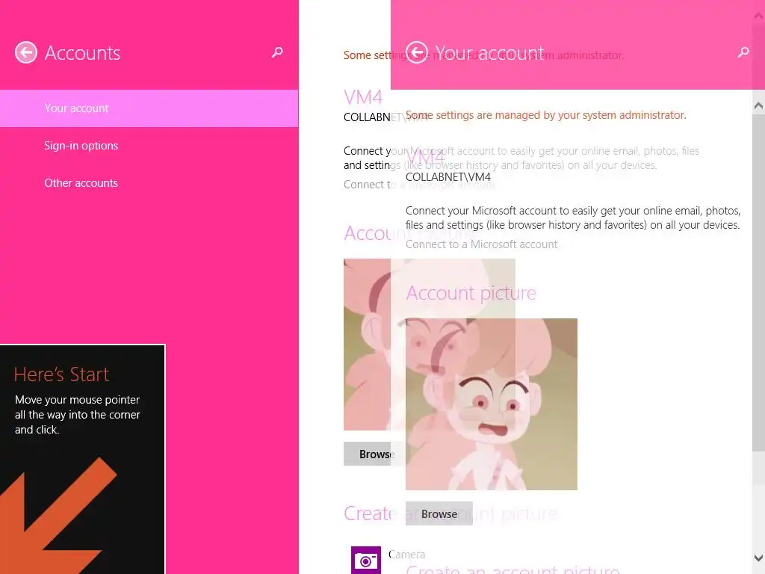
Task: Click the Some settings are managed notice
Action: [546, 115]
